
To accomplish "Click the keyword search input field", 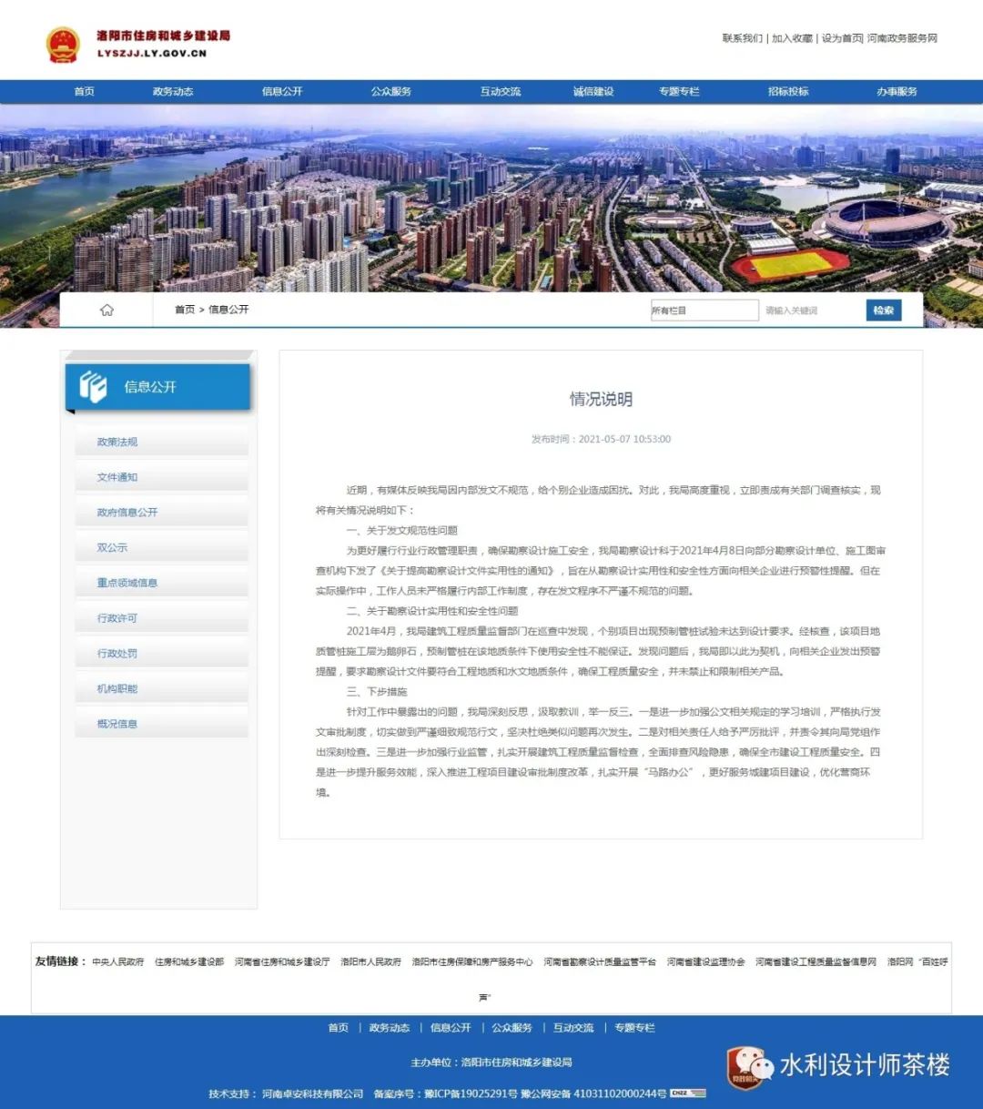I will tap(810, 310).
